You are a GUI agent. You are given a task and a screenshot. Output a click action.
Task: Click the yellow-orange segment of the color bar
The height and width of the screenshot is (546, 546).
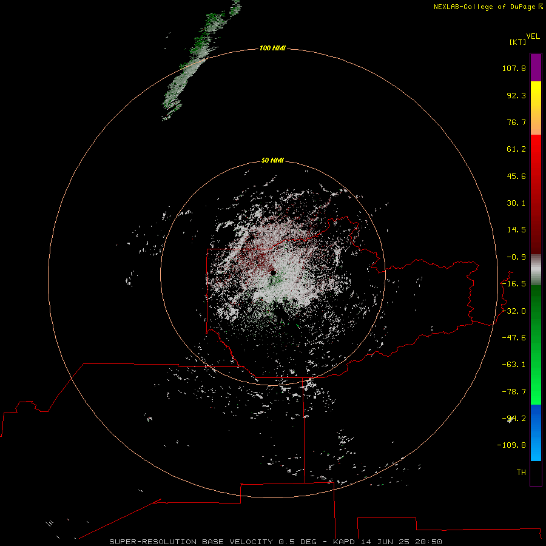536,108
